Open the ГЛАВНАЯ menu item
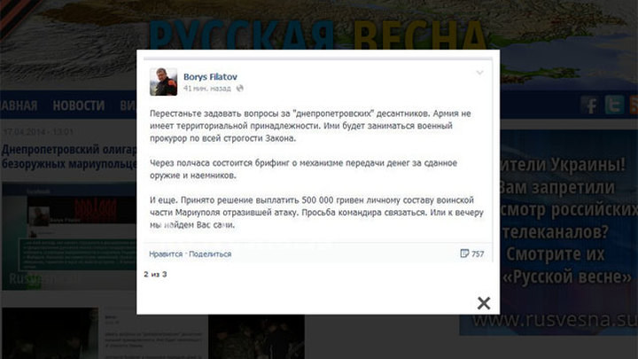Screen dimensions: 638x359 (x=19, y=105)
